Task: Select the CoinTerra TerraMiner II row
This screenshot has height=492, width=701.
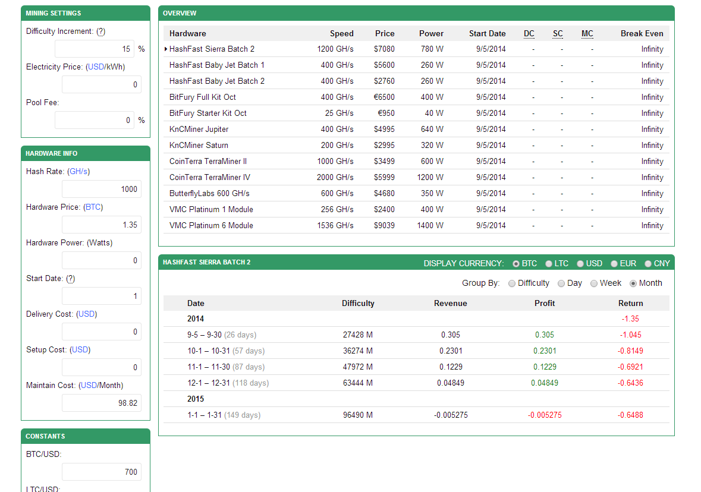Action: (416, 161)
